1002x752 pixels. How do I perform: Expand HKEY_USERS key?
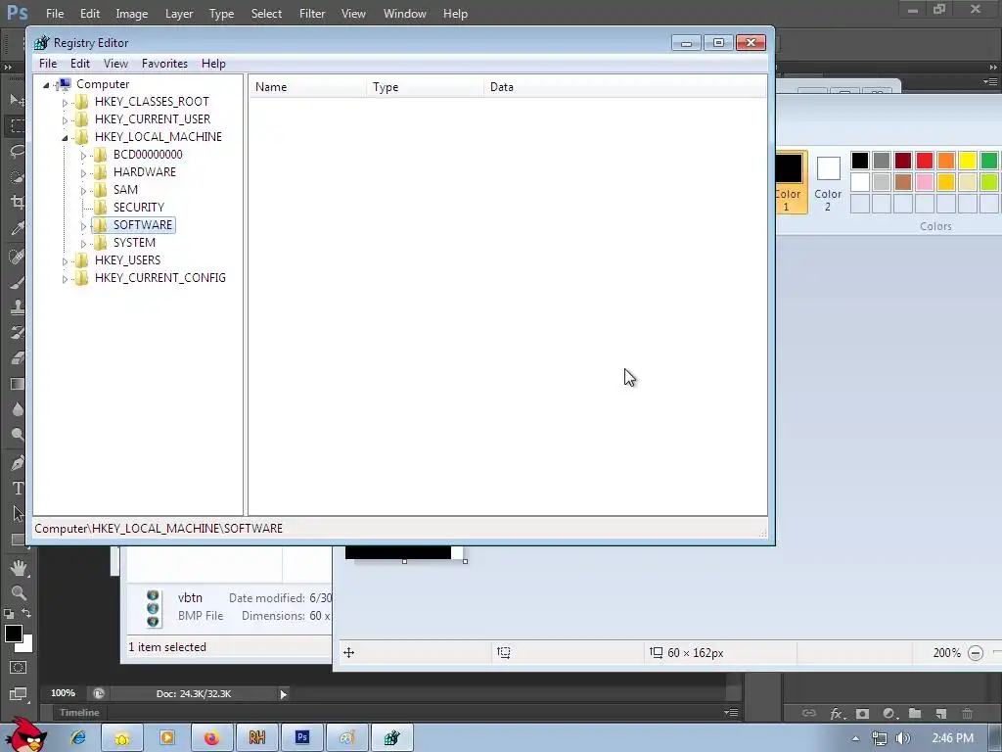point(65,260)
